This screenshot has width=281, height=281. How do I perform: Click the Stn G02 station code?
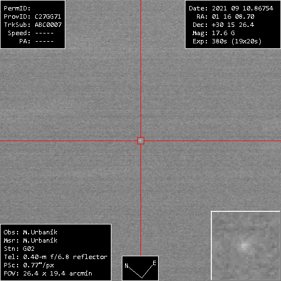coord(19,249)
